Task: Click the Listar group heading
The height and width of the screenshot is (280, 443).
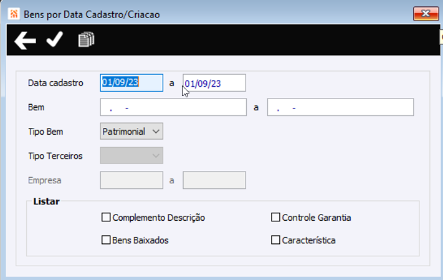Action: tap(46, 201)
